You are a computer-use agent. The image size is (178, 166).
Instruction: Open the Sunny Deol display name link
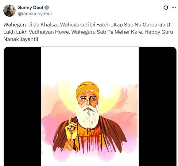click(31, 8)
